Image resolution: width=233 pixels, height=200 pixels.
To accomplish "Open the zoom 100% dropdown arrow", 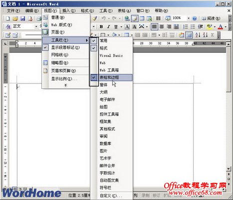I will (189, 18).
